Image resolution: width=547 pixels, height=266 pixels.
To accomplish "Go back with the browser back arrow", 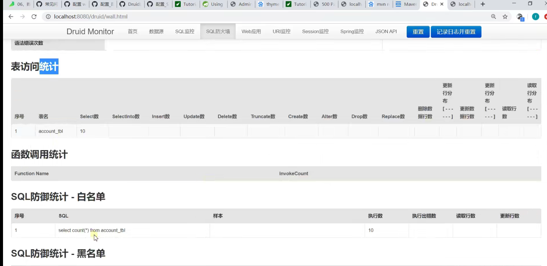I will click(11, 16).
